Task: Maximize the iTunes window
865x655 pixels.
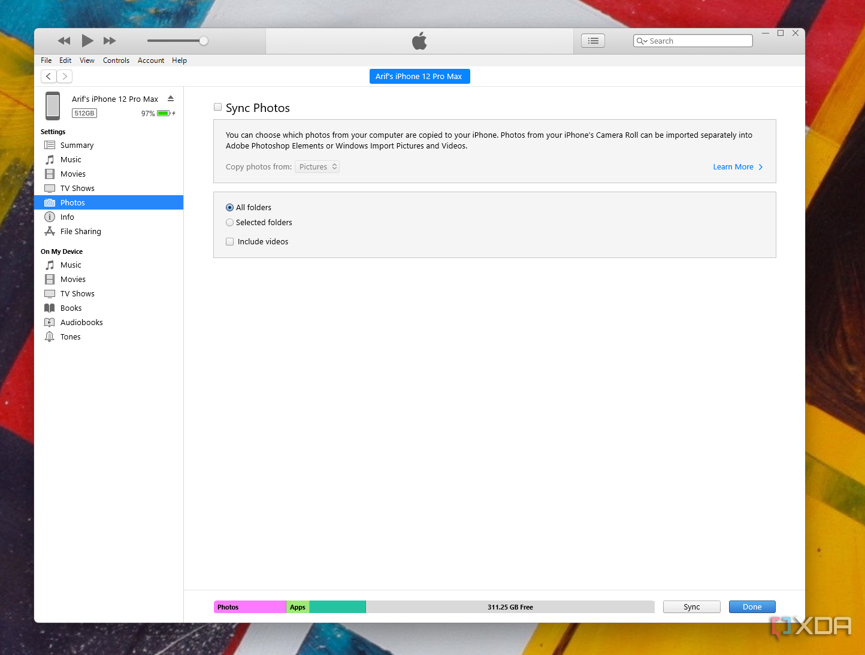Action: tap(781, 33)
